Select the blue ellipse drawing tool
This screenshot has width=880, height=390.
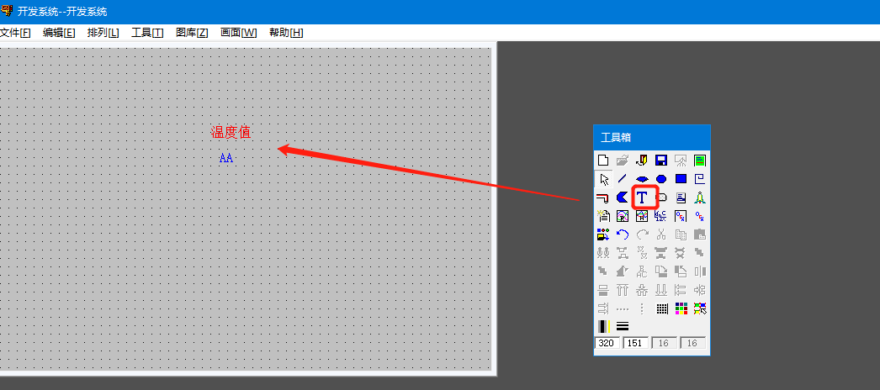coord(661,179)
